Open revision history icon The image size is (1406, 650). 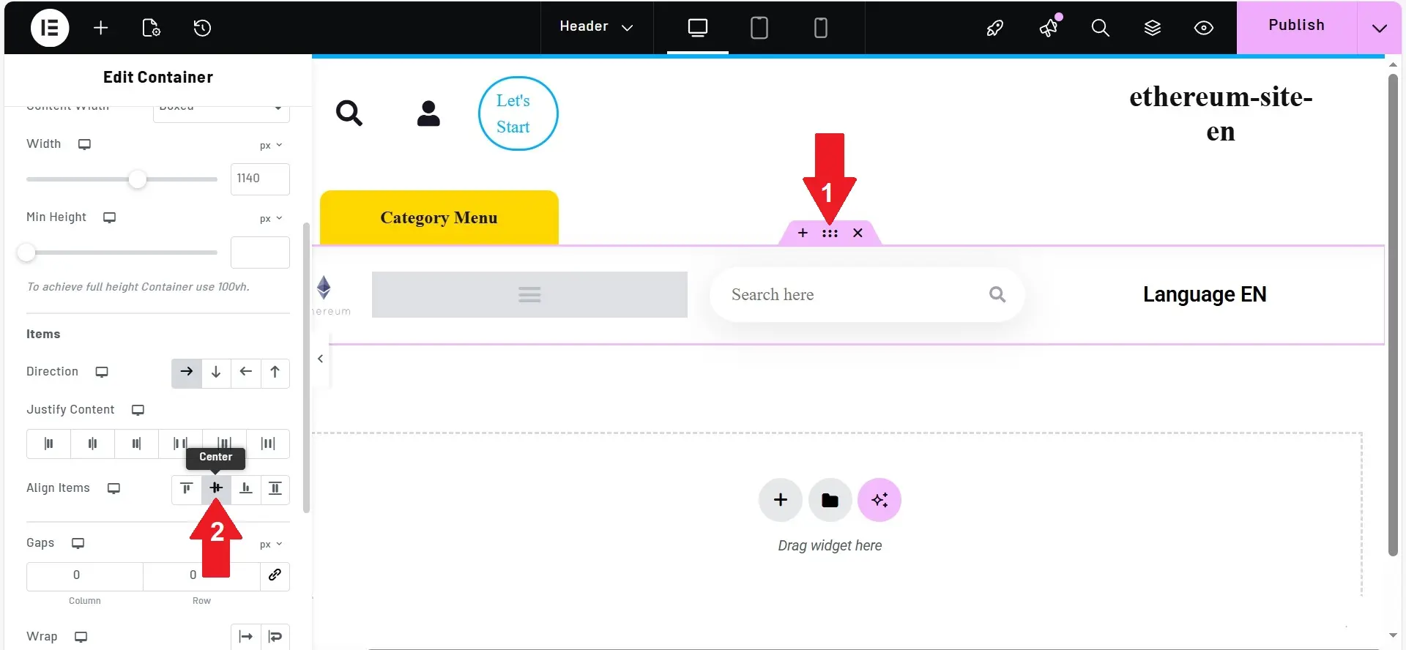click(202, 28)
